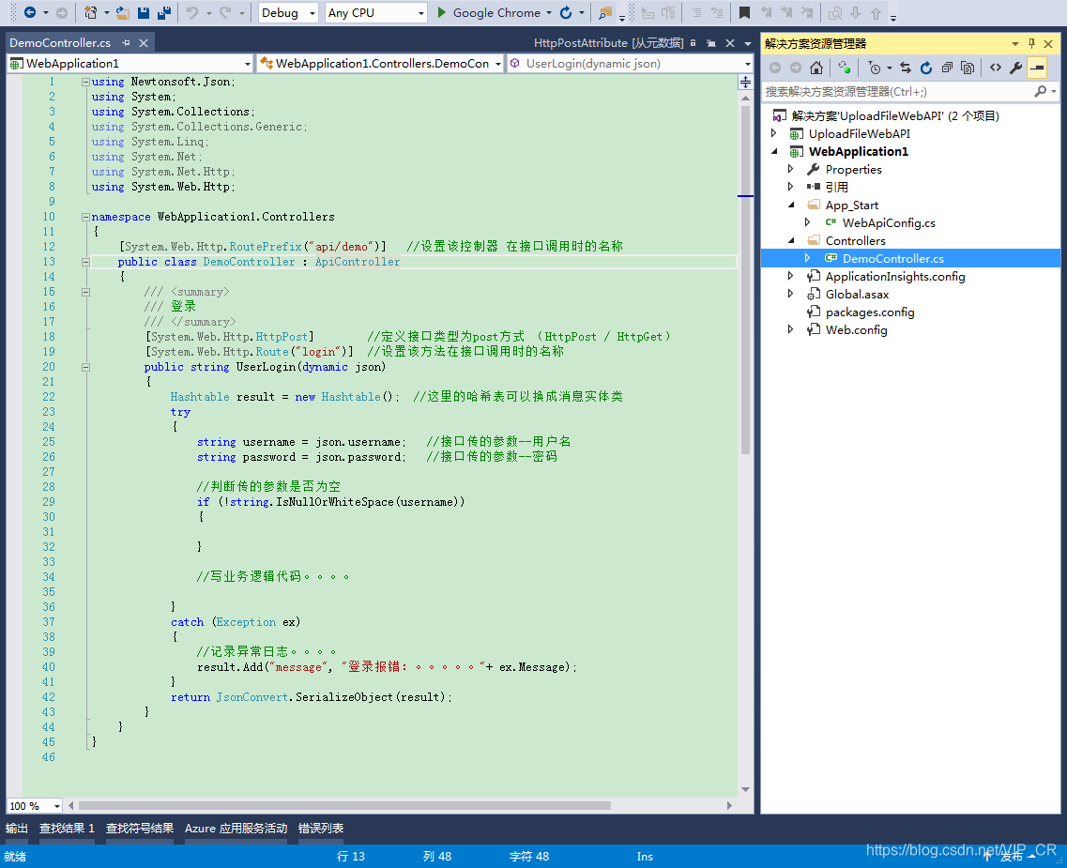Switch to DemoController.cs tab
The width and height of the screenshot is (1067, 868).
60,43
